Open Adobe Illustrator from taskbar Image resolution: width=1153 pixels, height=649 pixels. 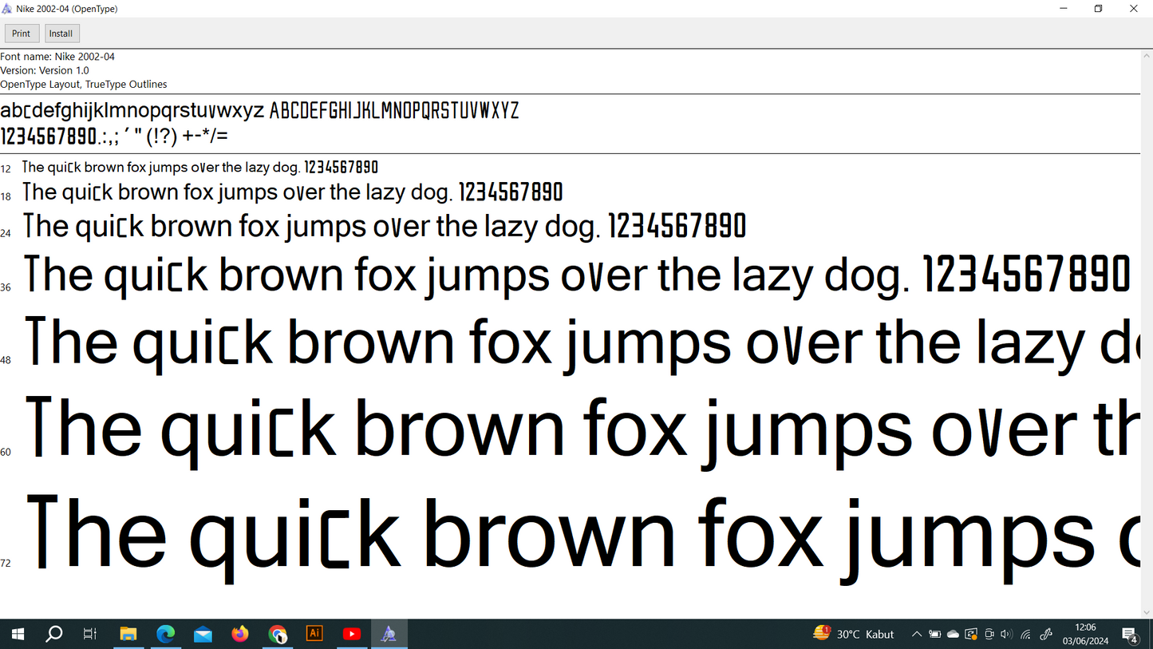click(314, 634)
